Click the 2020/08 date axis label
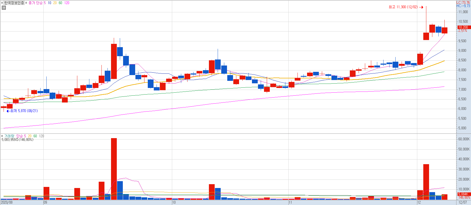The height and width of the screenshot is (205, 471). click(x=7, y=203)
